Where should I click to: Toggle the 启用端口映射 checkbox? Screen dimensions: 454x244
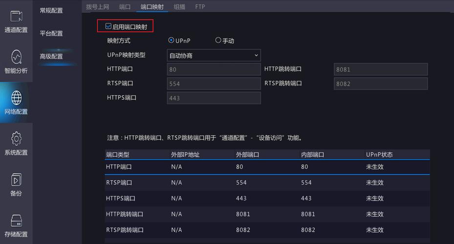[108, 26]
